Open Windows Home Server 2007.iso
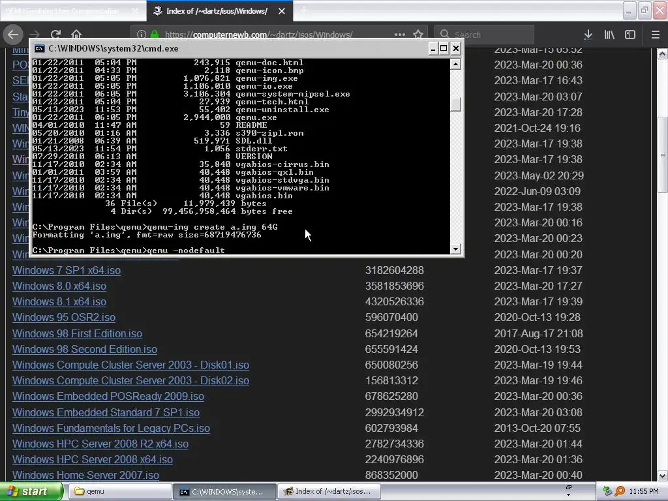668x501 pixels. (x=85, y=475)
